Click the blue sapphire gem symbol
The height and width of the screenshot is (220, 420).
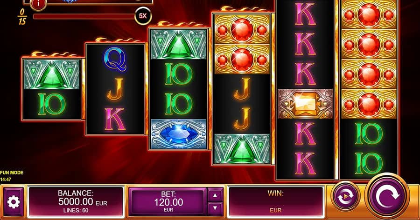click(x=179, y=134)
